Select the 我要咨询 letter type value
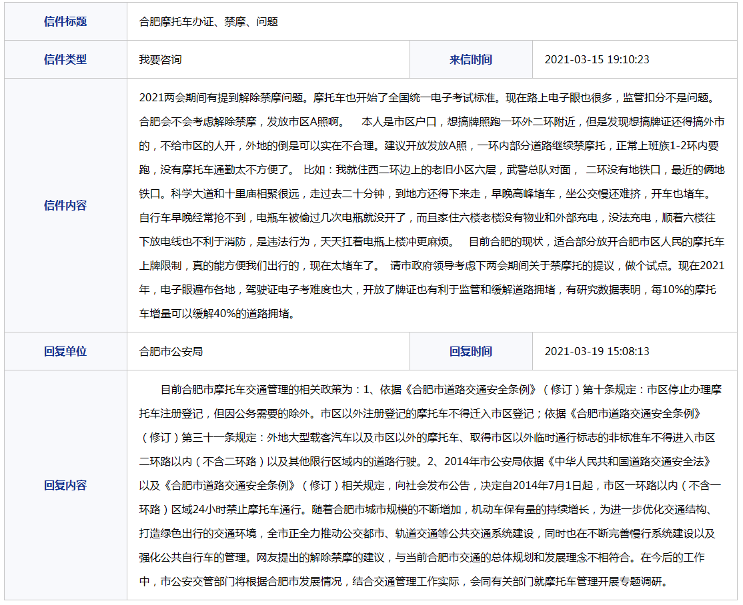This screenshot has width=743, height=605. pos(160,59)
